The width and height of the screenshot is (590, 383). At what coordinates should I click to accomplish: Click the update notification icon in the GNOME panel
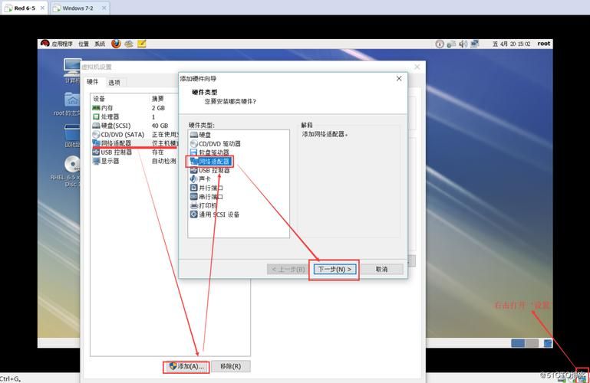coord(439,44)
